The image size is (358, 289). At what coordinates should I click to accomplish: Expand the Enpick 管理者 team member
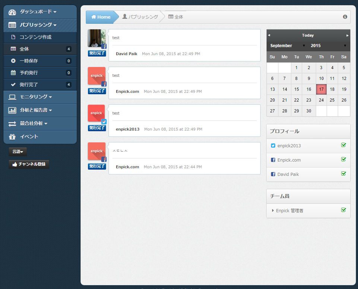[x=273, y=210]
